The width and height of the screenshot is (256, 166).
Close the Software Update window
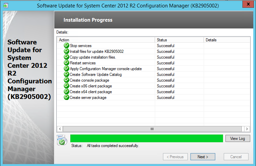pyautogui.click(x=248, y=4)
